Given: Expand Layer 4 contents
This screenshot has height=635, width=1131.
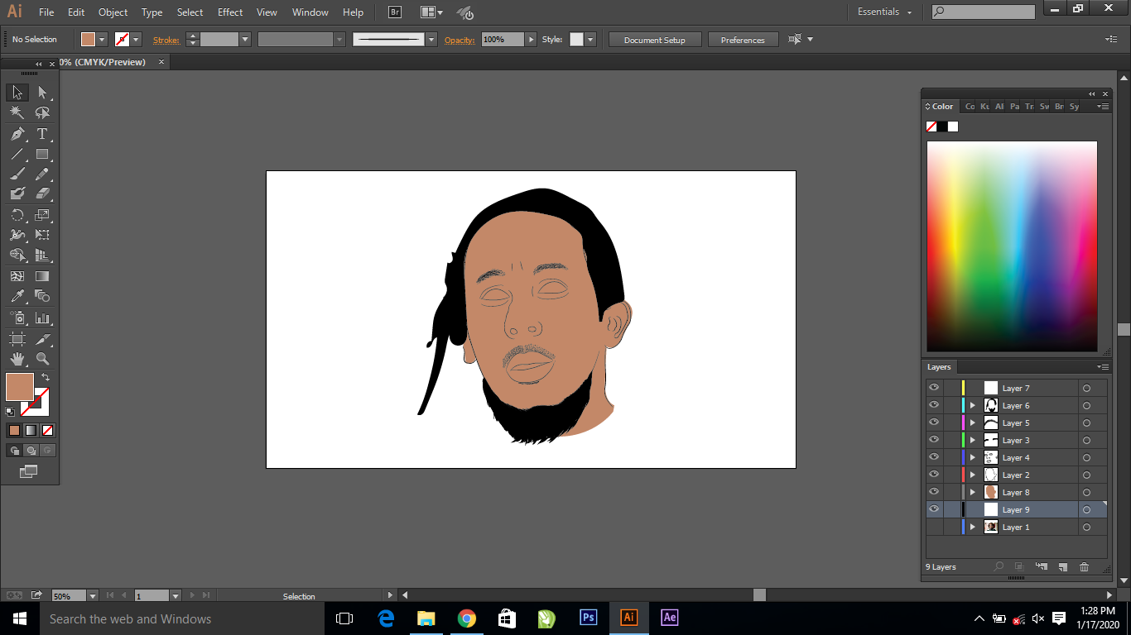Looking at the screenshot, I should (x=973, y=457).
